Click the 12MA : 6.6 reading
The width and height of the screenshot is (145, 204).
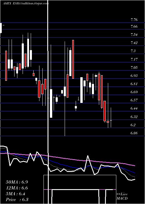17,188
